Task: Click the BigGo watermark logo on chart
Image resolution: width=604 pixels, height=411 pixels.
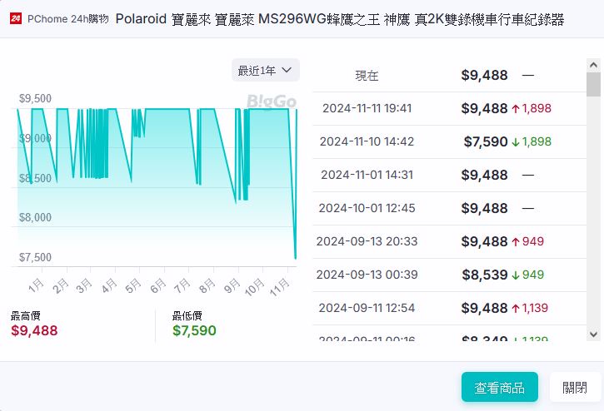Action: [272, 102]
